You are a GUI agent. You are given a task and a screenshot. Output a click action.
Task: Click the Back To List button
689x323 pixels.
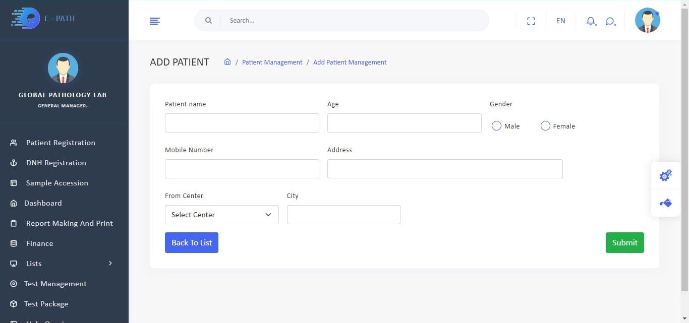click(x=192, y=242)
